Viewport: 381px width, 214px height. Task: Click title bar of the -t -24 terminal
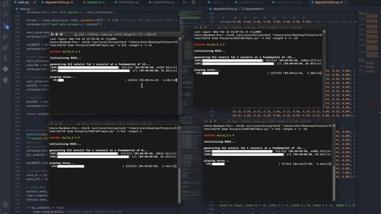coord(269,121)
